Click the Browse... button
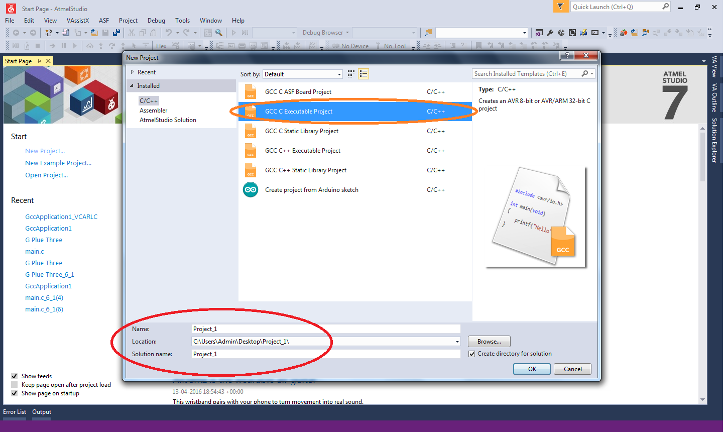The width and height of the screenshot is (724, 432). [x=489, y=342]
